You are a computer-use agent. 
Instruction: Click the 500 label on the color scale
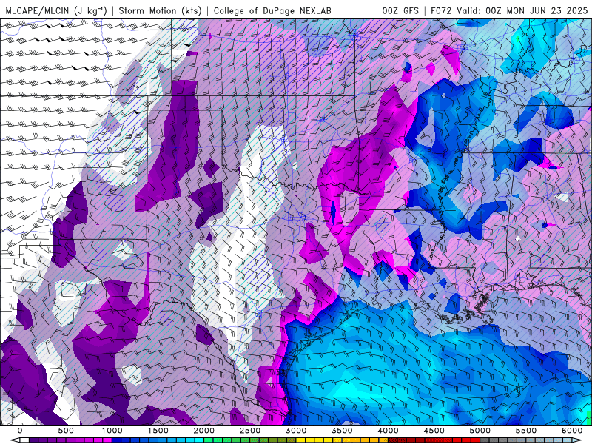[x=66, y=431]
